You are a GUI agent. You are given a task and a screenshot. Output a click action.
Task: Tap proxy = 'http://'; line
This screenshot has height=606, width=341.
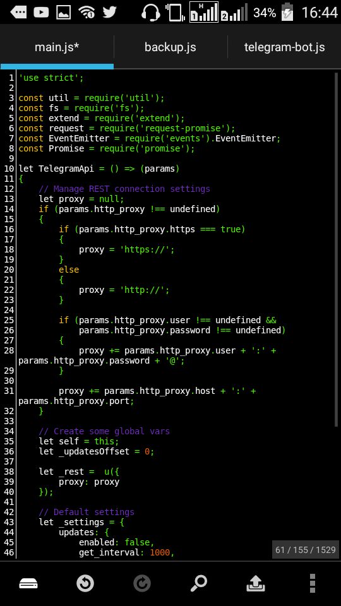(124, 290)
